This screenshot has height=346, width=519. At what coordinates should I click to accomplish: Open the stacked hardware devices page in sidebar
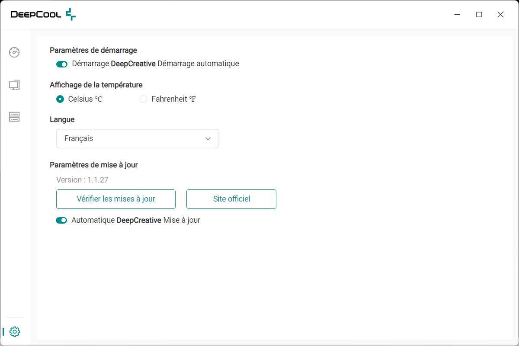[x=14, y=117]
